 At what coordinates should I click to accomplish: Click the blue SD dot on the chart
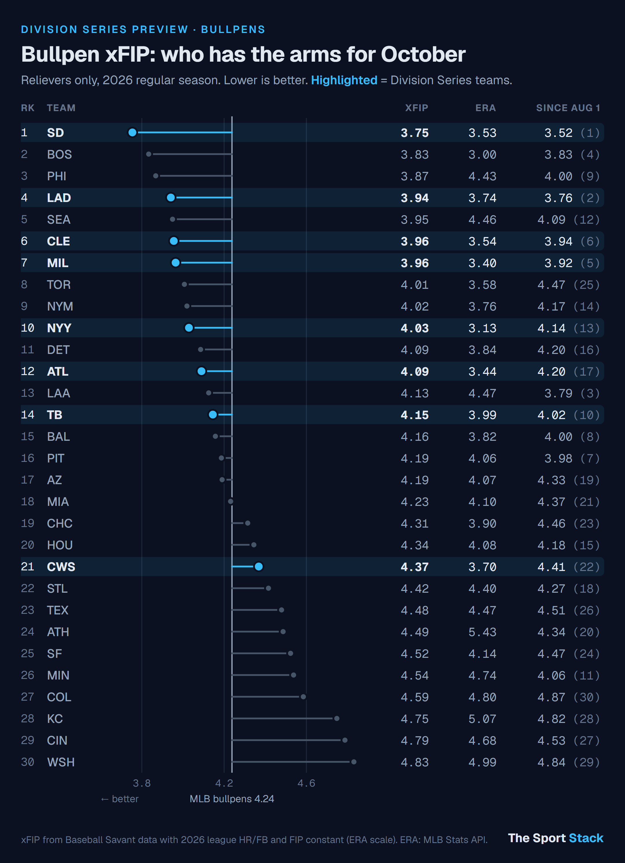click(x=133, y=133)
